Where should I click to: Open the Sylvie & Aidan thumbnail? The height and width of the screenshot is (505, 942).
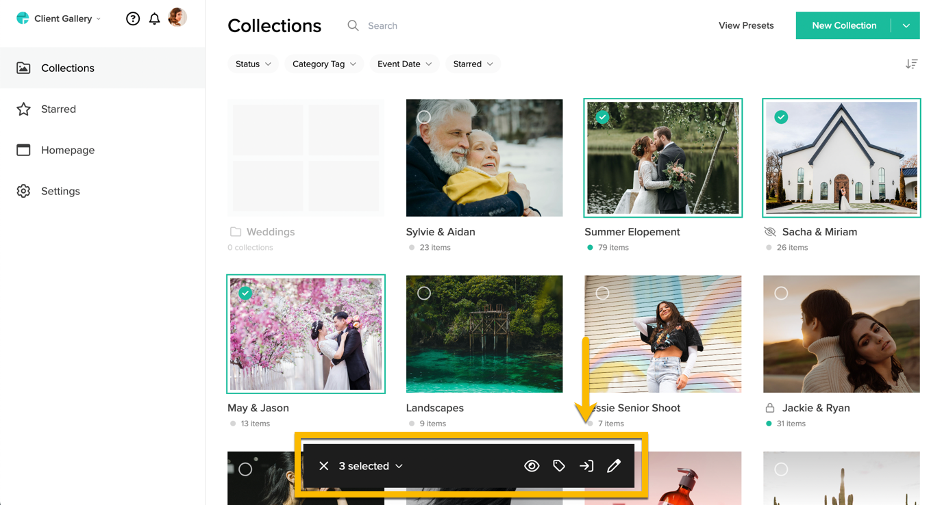[x=484, y=158]
